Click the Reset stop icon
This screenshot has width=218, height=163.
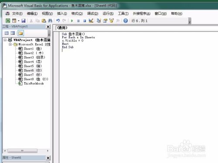[85, 21]
